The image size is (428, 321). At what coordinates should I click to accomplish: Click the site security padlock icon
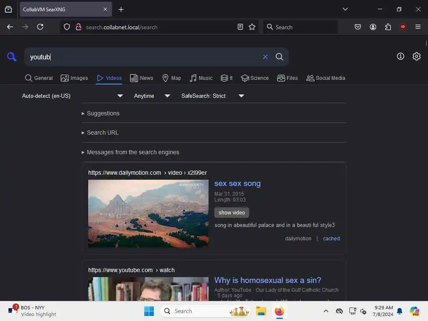[79, 27]
